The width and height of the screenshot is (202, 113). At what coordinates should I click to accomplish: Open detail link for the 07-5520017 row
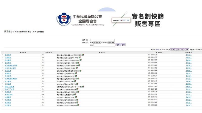tap(189, 81)
